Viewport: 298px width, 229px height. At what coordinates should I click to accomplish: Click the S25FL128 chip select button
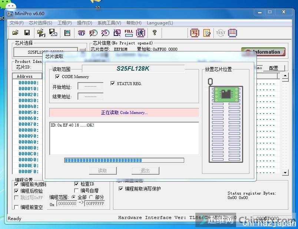point(46,52)
